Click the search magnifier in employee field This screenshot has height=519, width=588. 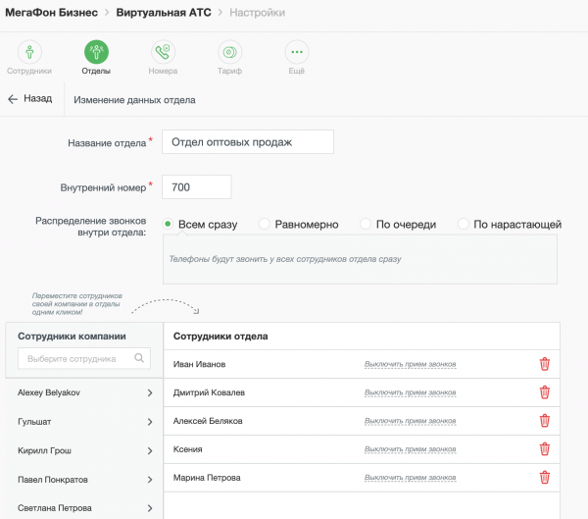pos(139,359)
